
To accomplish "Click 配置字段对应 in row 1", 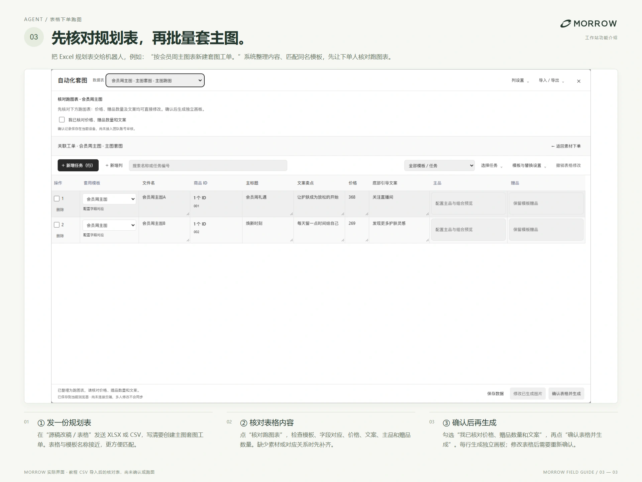I will tap(94, 209).
